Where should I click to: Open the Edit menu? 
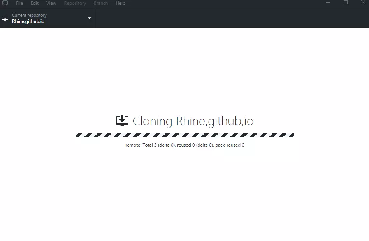click(34, 3)
